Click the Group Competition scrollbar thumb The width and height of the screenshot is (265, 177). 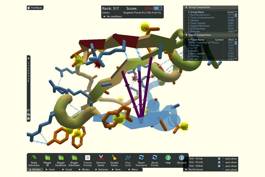coord(236,15)
